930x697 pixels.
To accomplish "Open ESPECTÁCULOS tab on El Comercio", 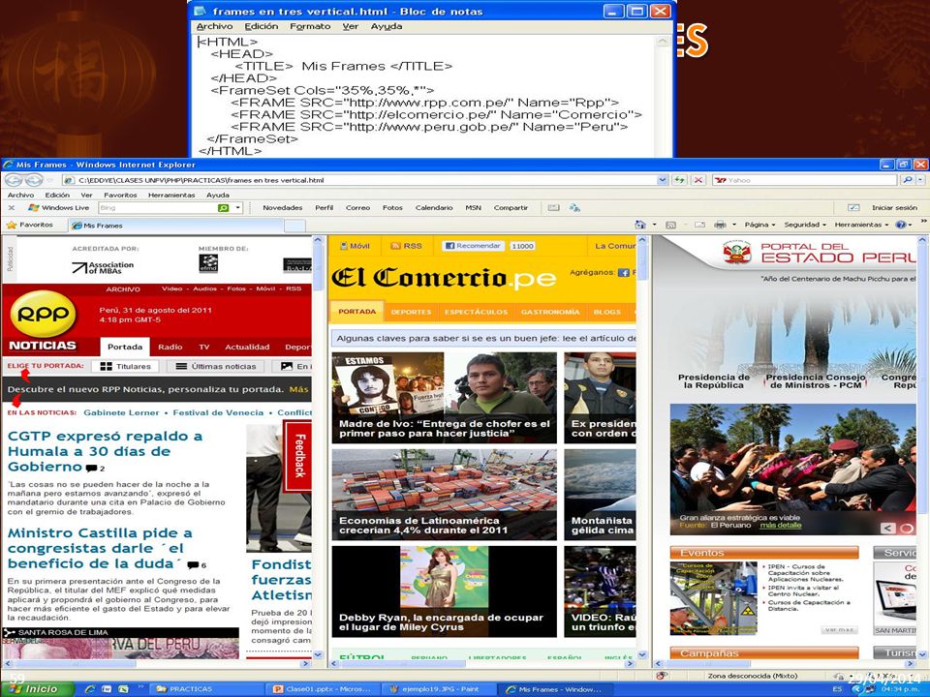I will point(477,312).
